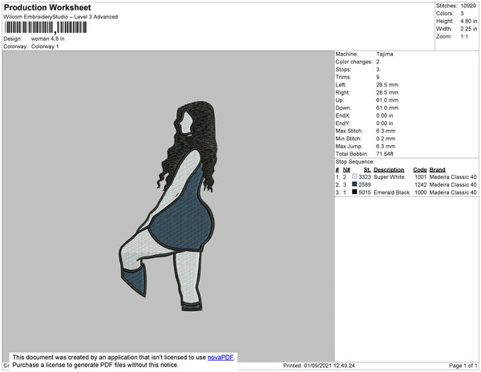Select the Width value 2.25 in
Image resolution: width=481 pixels, height=372 pixels.
pyautogui.click(x=469, y=29)
